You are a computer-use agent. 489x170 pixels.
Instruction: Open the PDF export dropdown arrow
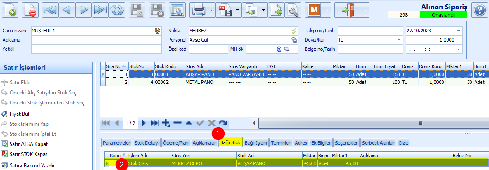point(237,10)
